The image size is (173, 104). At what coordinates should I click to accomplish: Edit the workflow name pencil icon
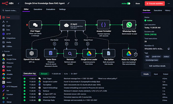click(68, 3)
